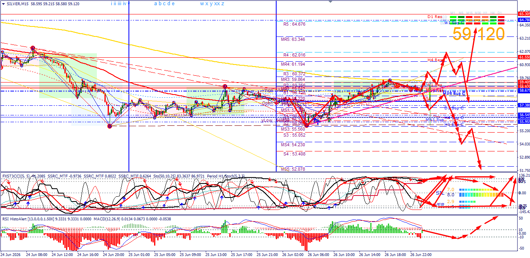Select the R4 : 62.016 pivot label
This screenshot has height=258, width=530.
click(294, 55)
